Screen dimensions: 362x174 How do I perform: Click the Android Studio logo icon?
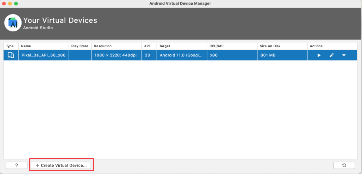point(13,23)
